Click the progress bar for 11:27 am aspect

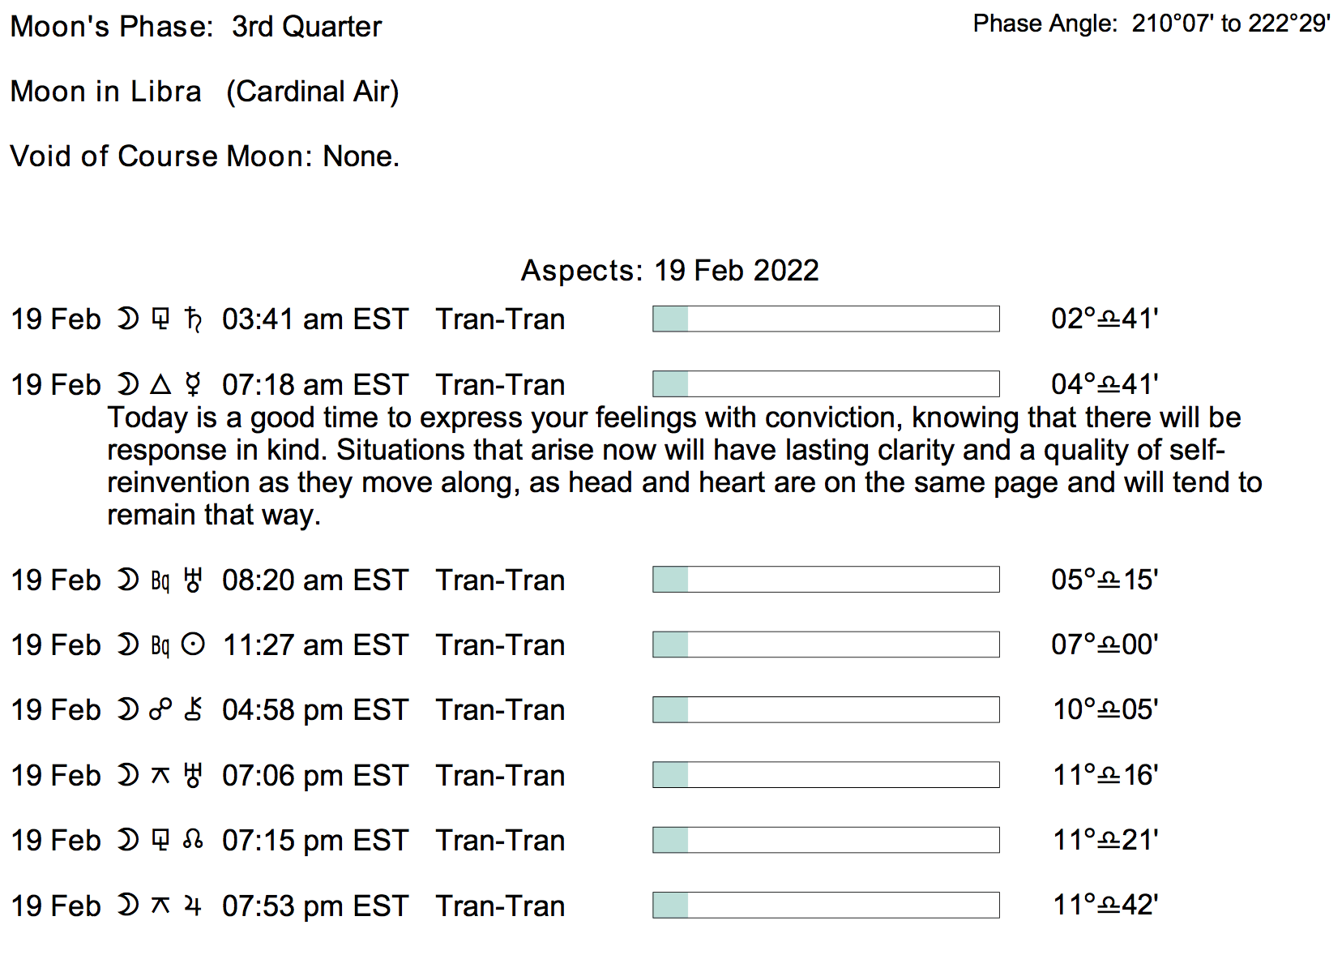coord(825,645)
